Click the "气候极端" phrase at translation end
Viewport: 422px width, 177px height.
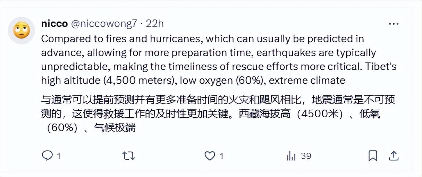tap(115, 128)
